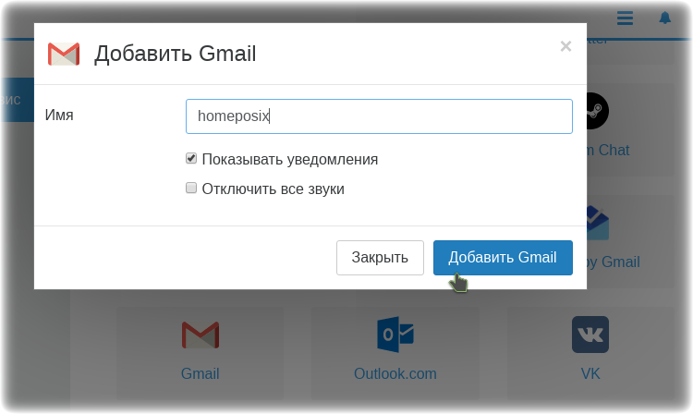Viewport: 693px width, 414px height.
Task: Select the VK service icon
Action: tap(590, 335)
